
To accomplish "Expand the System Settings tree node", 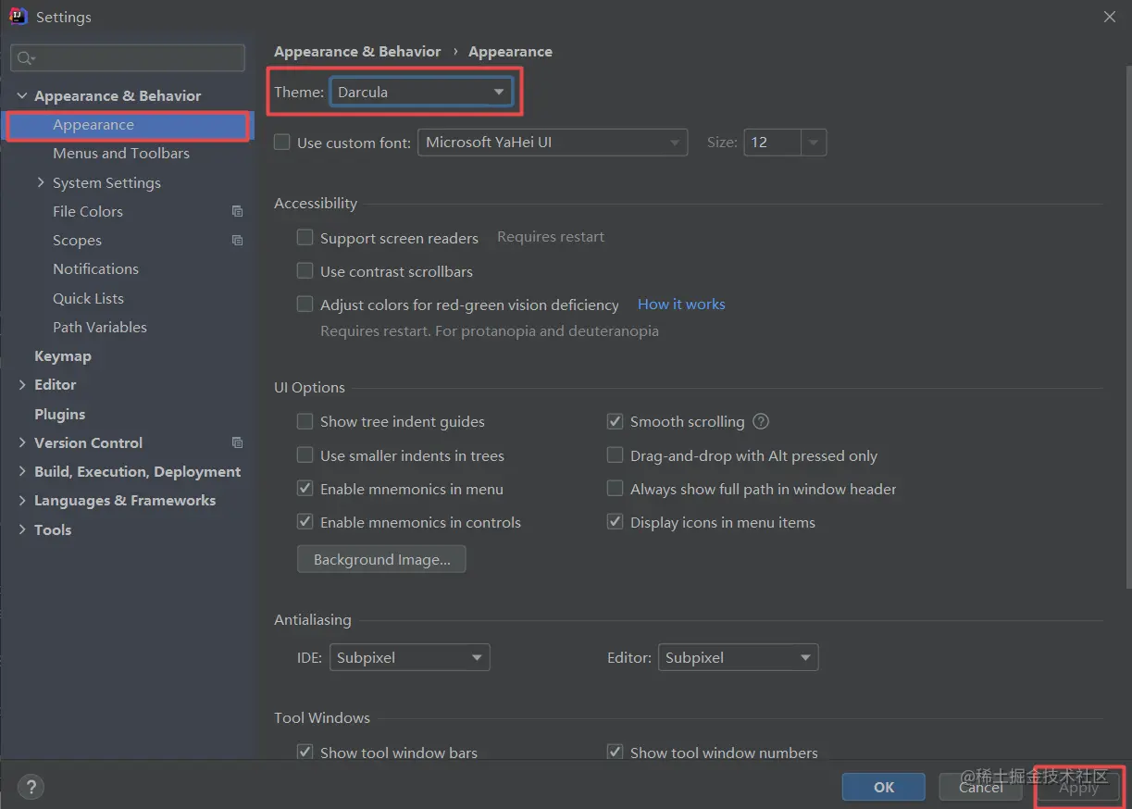I will [x=41, y=182].
